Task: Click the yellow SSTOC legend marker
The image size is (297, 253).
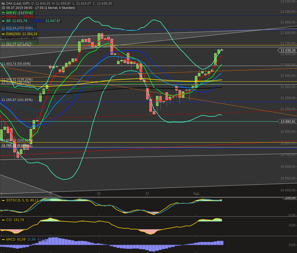Action: [x=3, y=200]
